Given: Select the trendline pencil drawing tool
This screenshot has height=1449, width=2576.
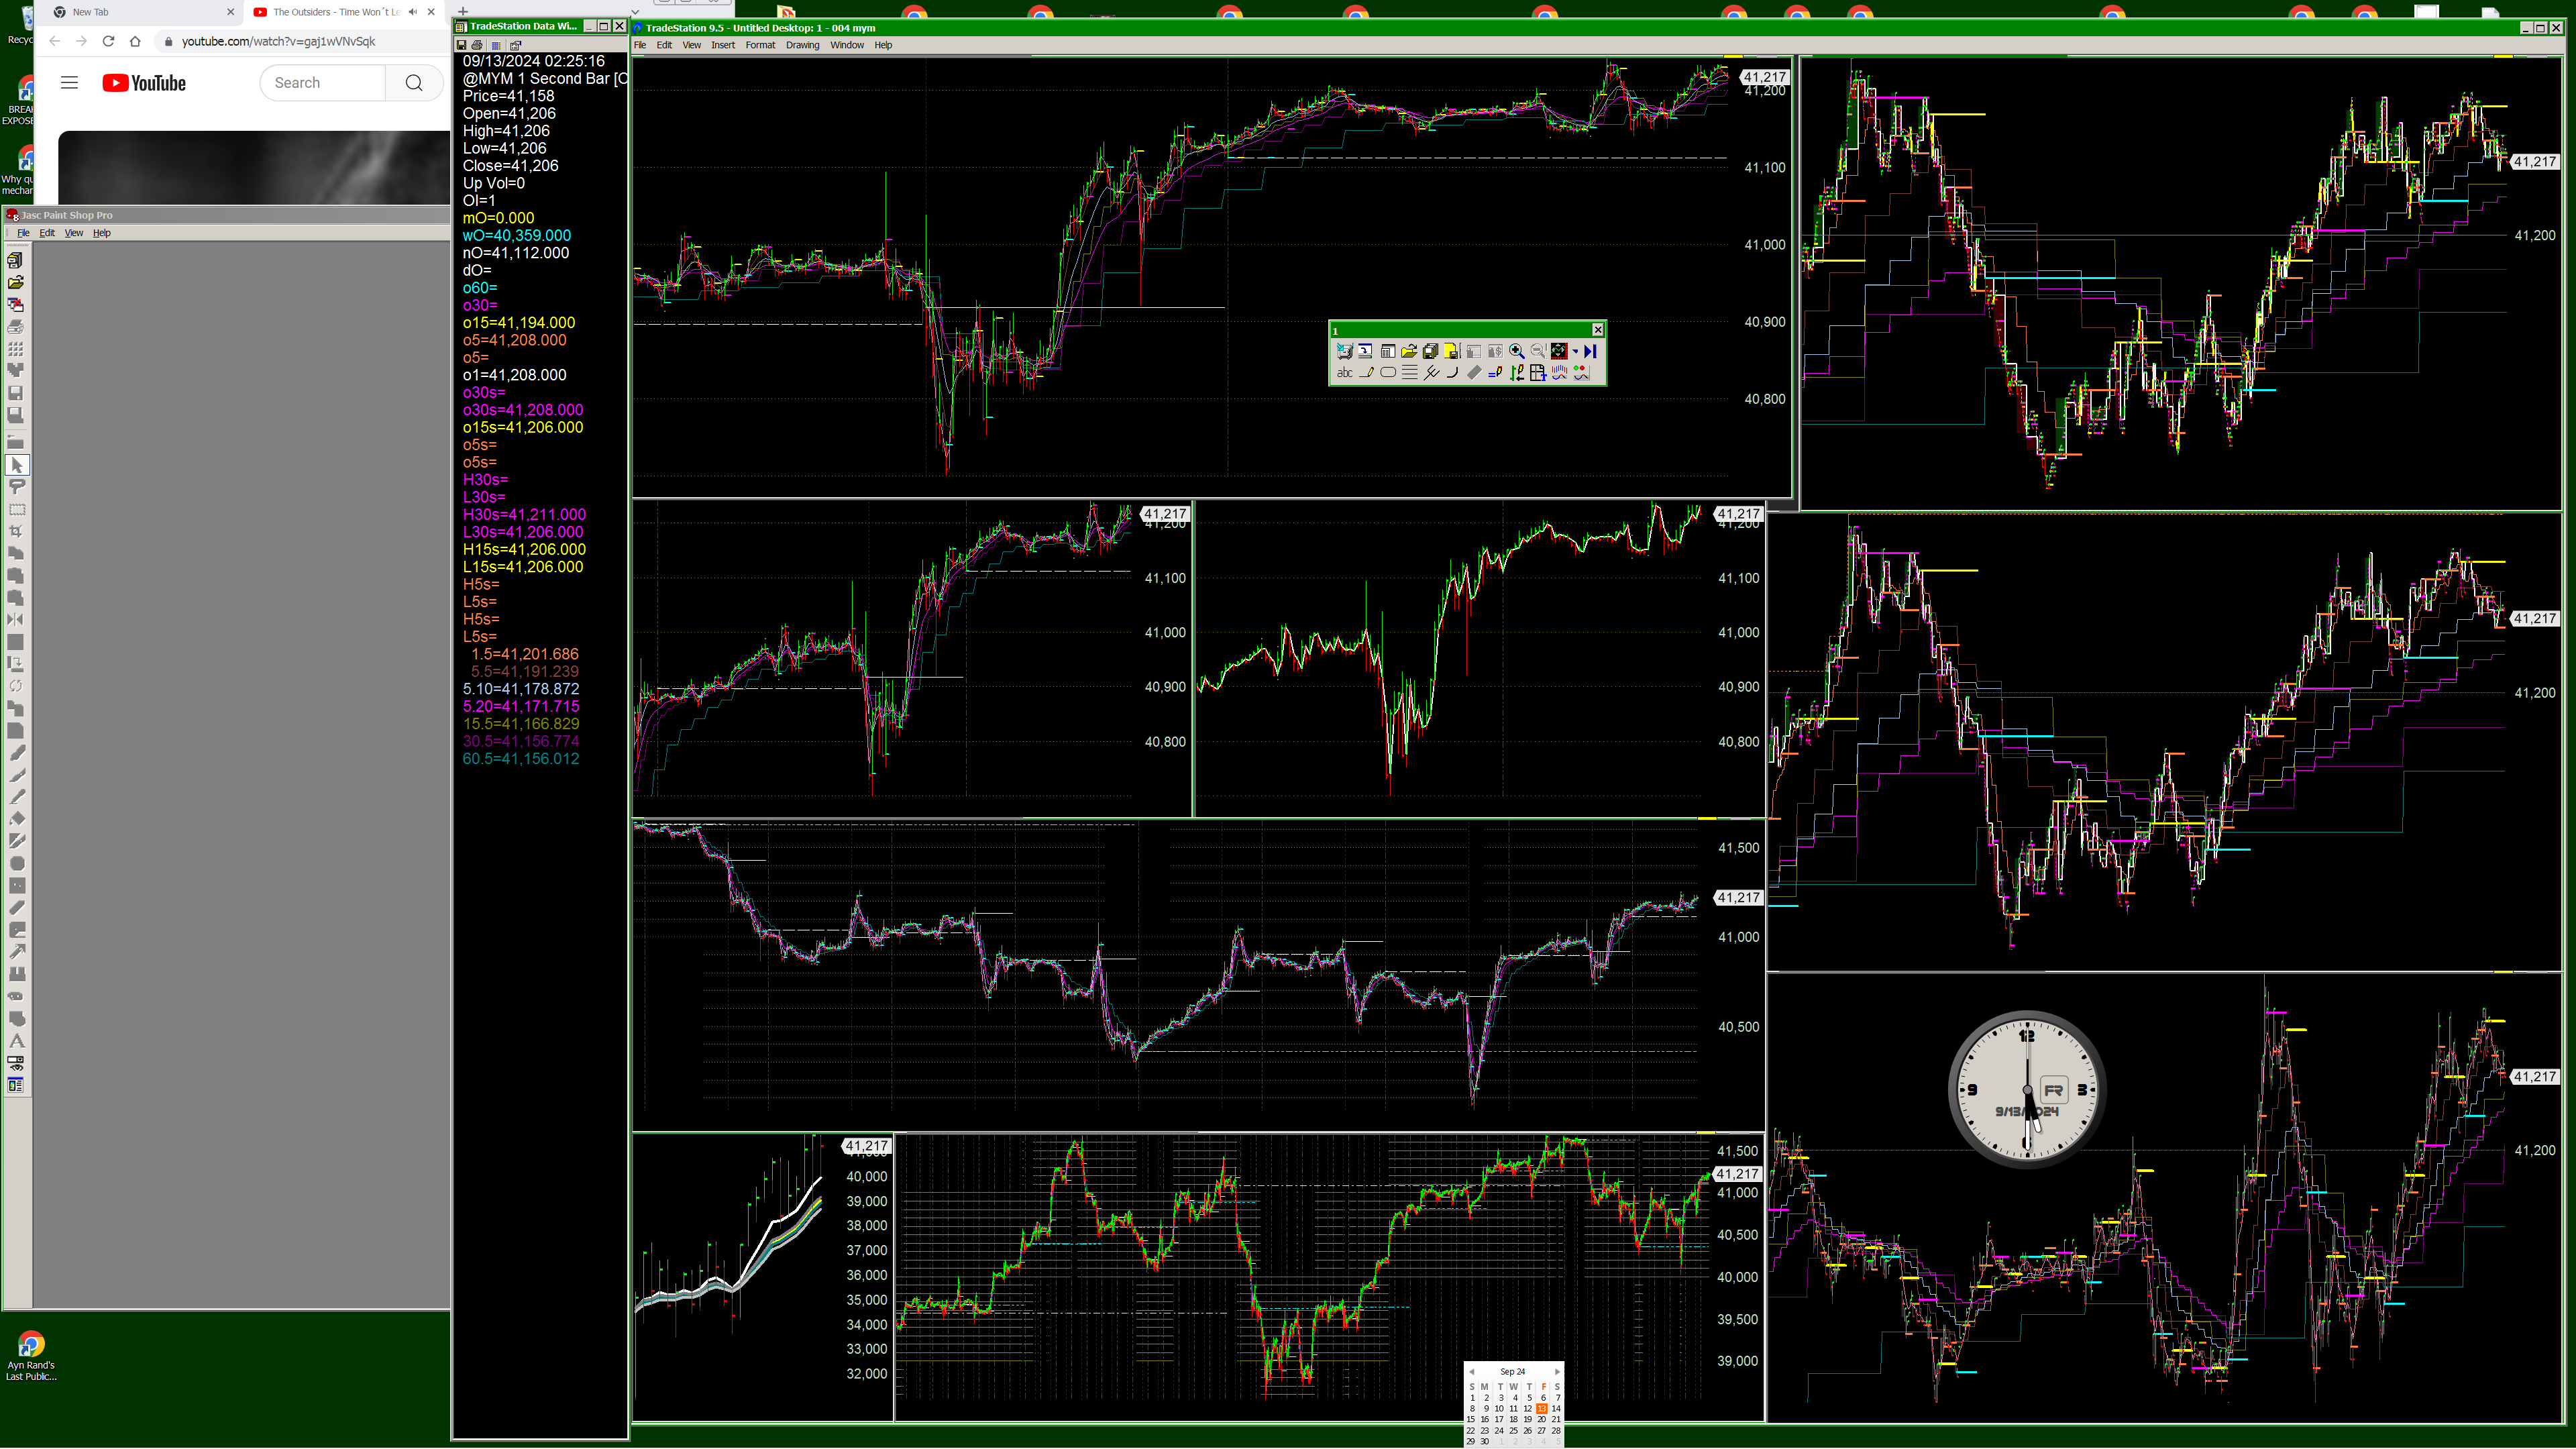Looking at the screenshot, I should pyautogui.click(x=1367, y=373).
